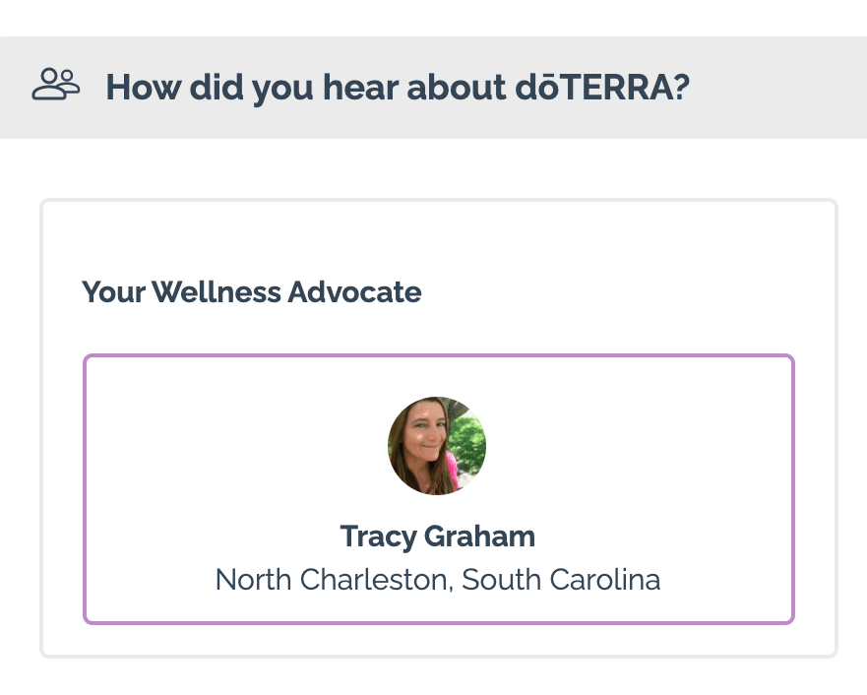Viewport: 867px width, 695px height.
Task: Click "North Charleston, South Carolina" location text
Action: (438, 580)
